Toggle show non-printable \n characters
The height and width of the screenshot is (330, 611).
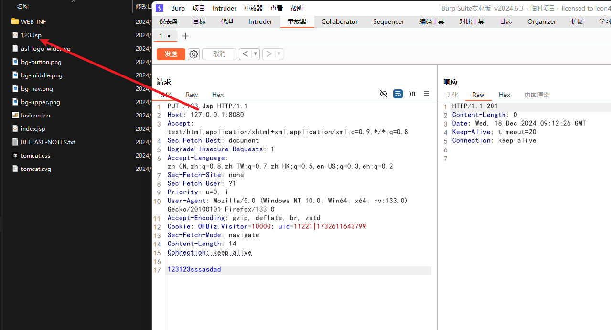412,94
